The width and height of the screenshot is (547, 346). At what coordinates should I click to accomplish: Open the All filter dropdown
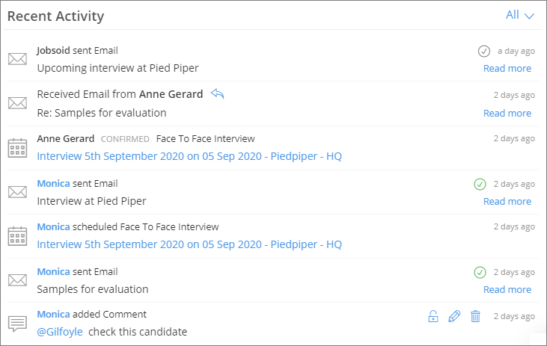[520, 15]
